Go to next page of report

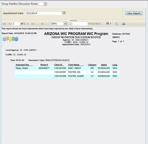(x=28, y=23)
